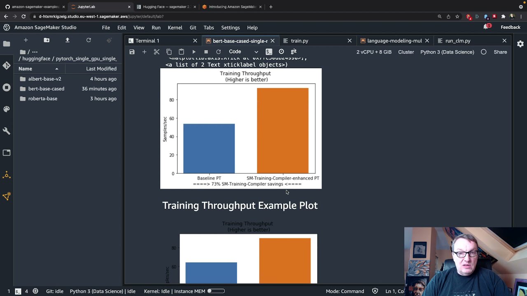The height and width of the screenshot is (296, 527).
Task: Copy the selected cells
Action: tap(169, 52)
